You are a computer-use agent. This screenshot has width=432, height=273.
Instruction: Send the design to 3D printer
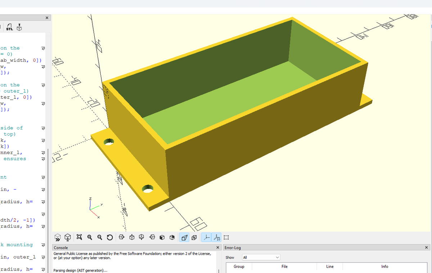click(x=19, y=28)
